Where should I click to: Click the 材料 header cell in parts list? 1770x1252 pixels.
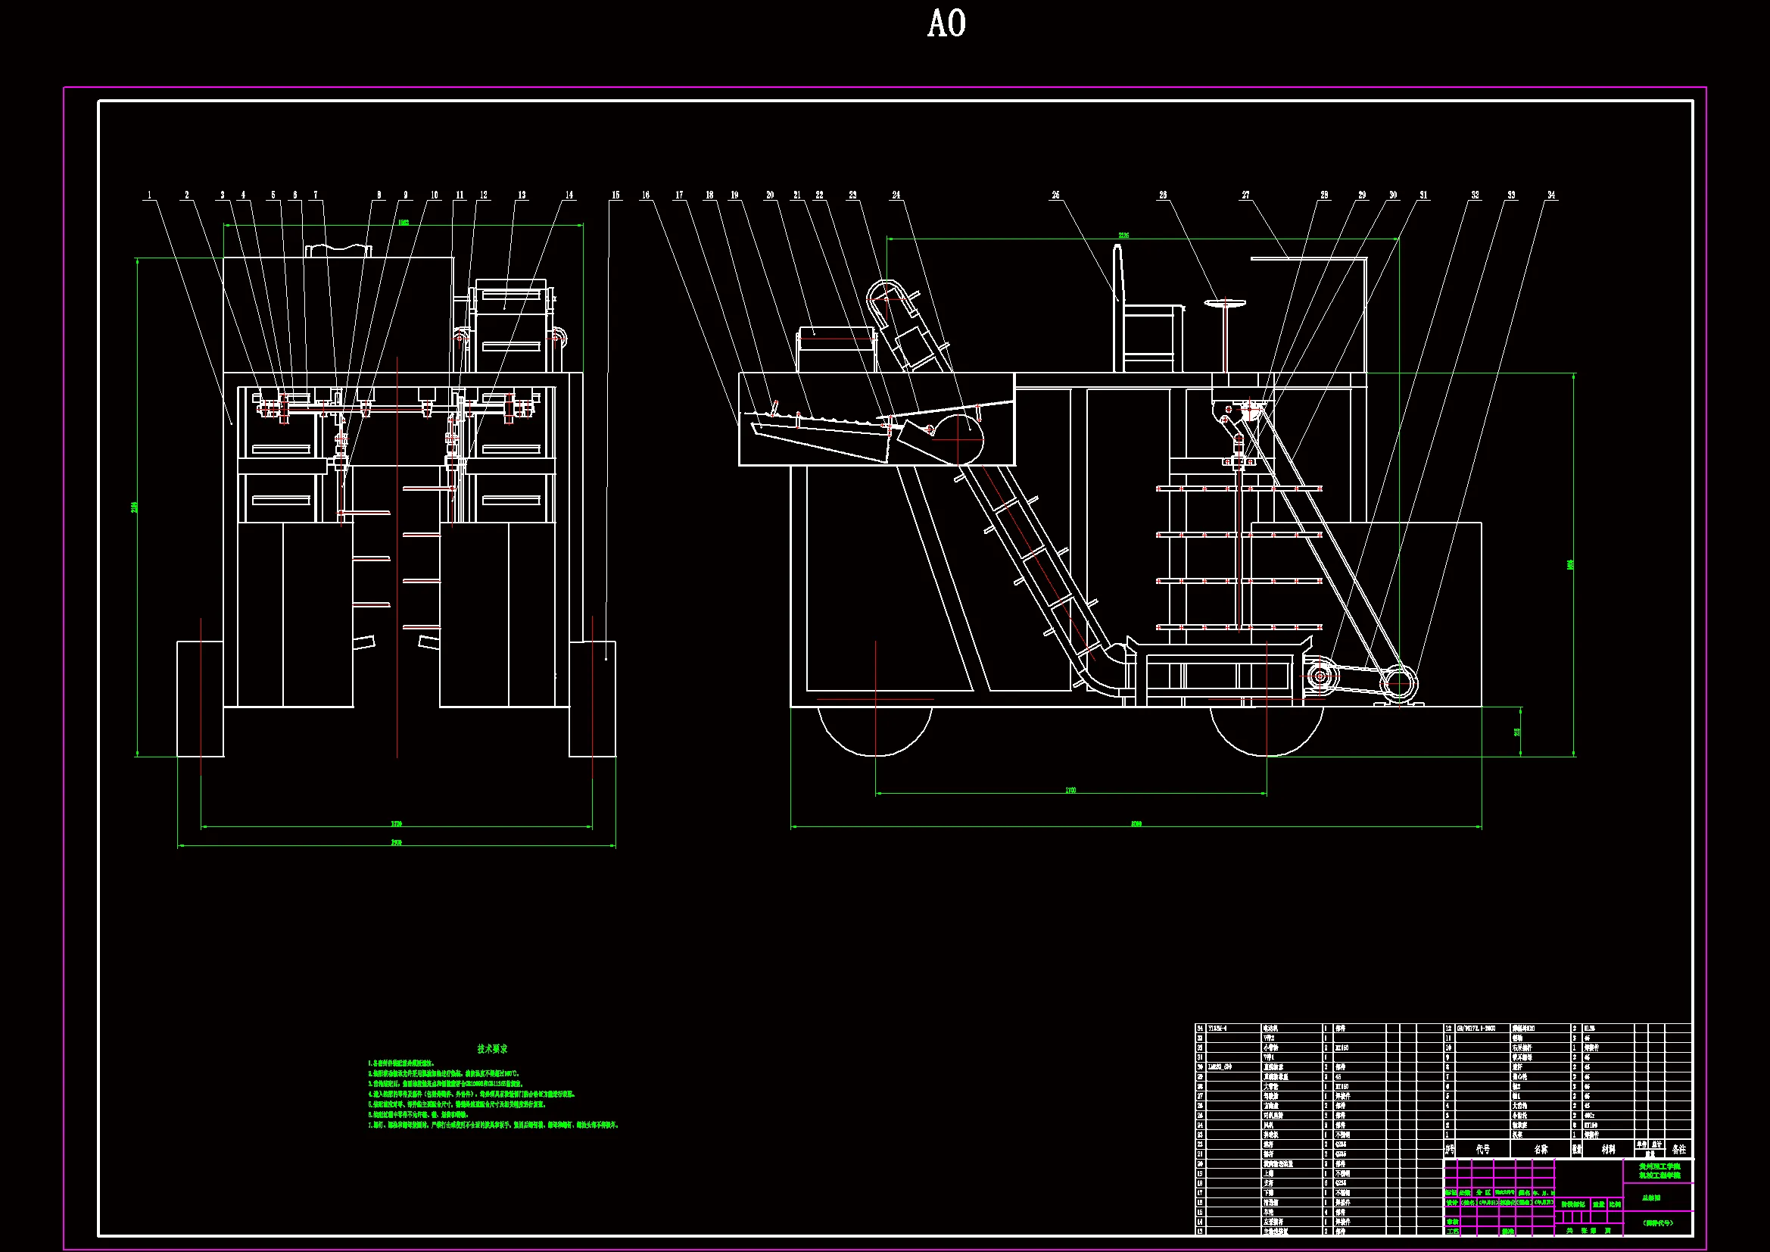1608,1150
